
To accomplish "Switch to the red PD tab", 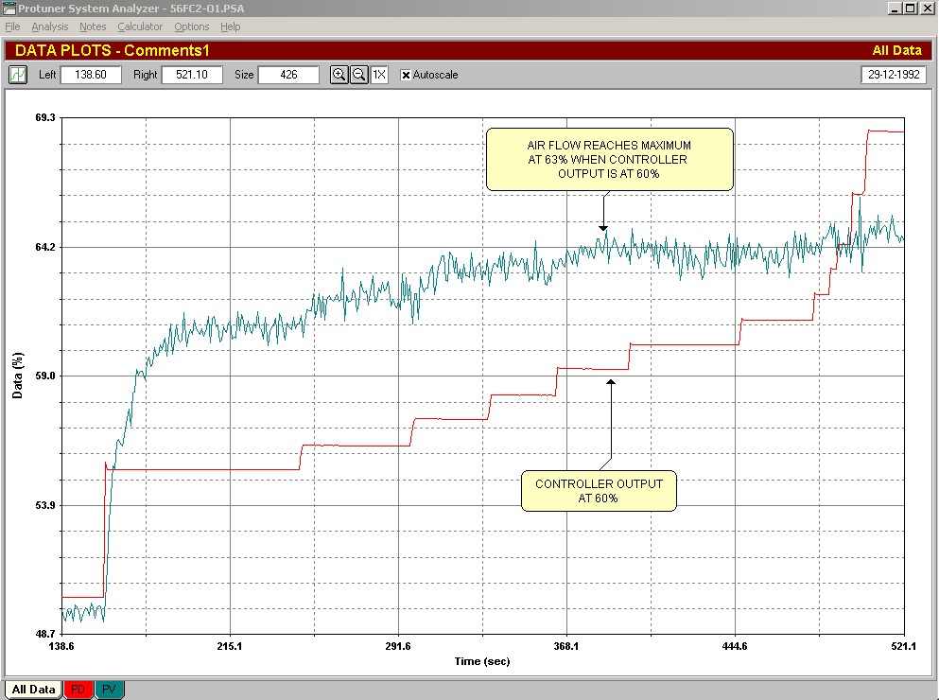I will pyautogui.click(x=78, y=690).
